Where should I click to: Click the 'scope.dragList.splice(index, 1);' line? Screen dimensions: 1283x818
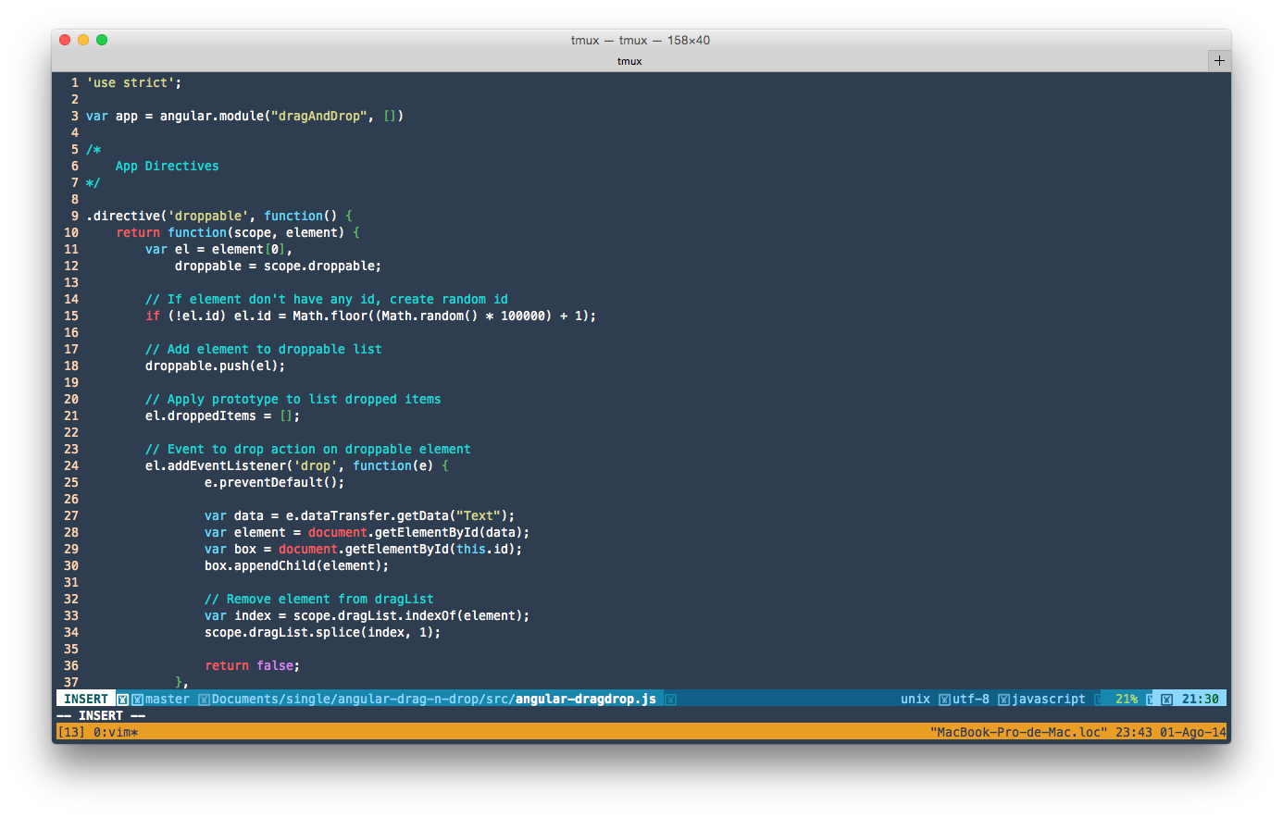coord(323,632)
